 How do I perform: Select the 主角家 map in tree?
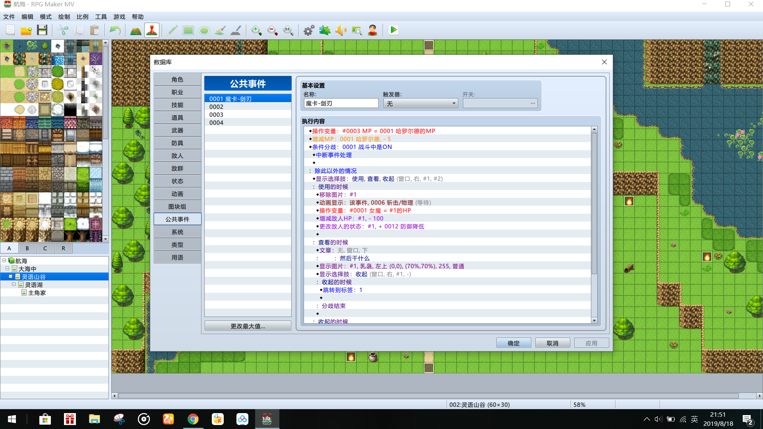37,293
